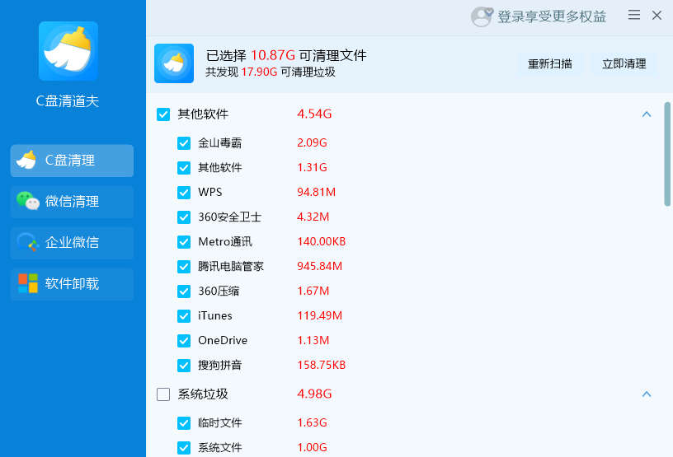Screen dimensions: 673x457
Task: Check the 系统垃圾 group checkbox
Action: point(163,394)
